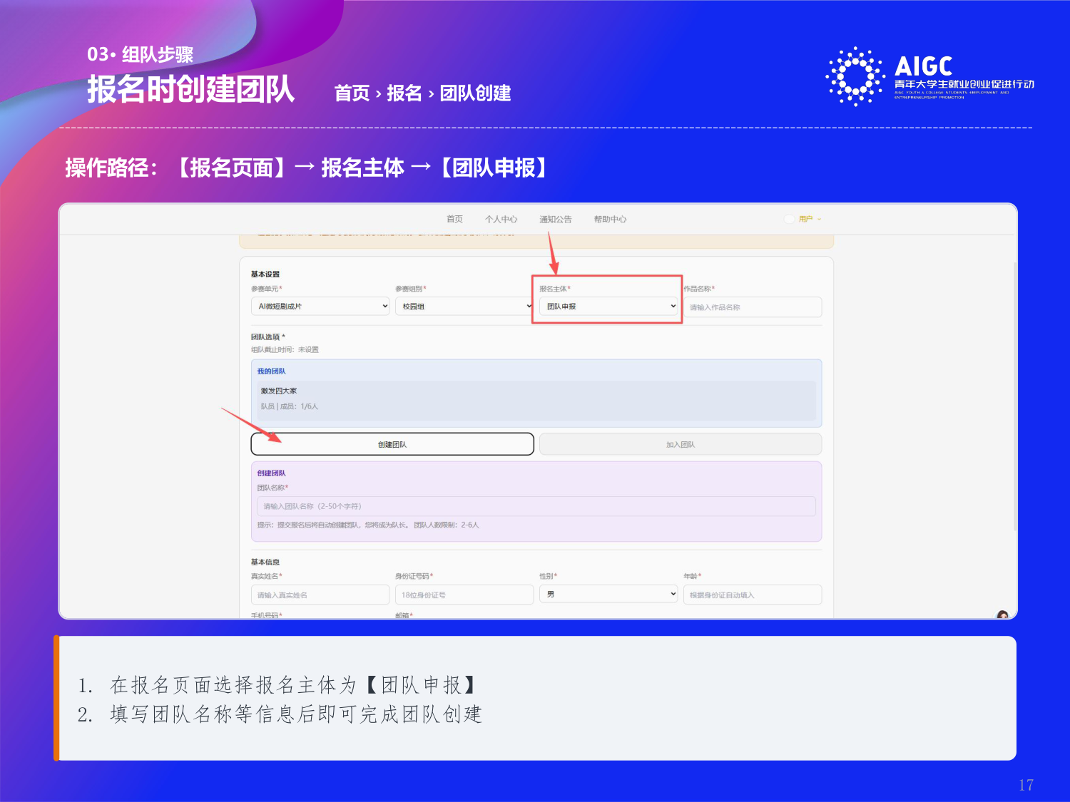Click the 基本信息 section heading
This screenshot has height=802, width=1070.
[x=265, y=562]
